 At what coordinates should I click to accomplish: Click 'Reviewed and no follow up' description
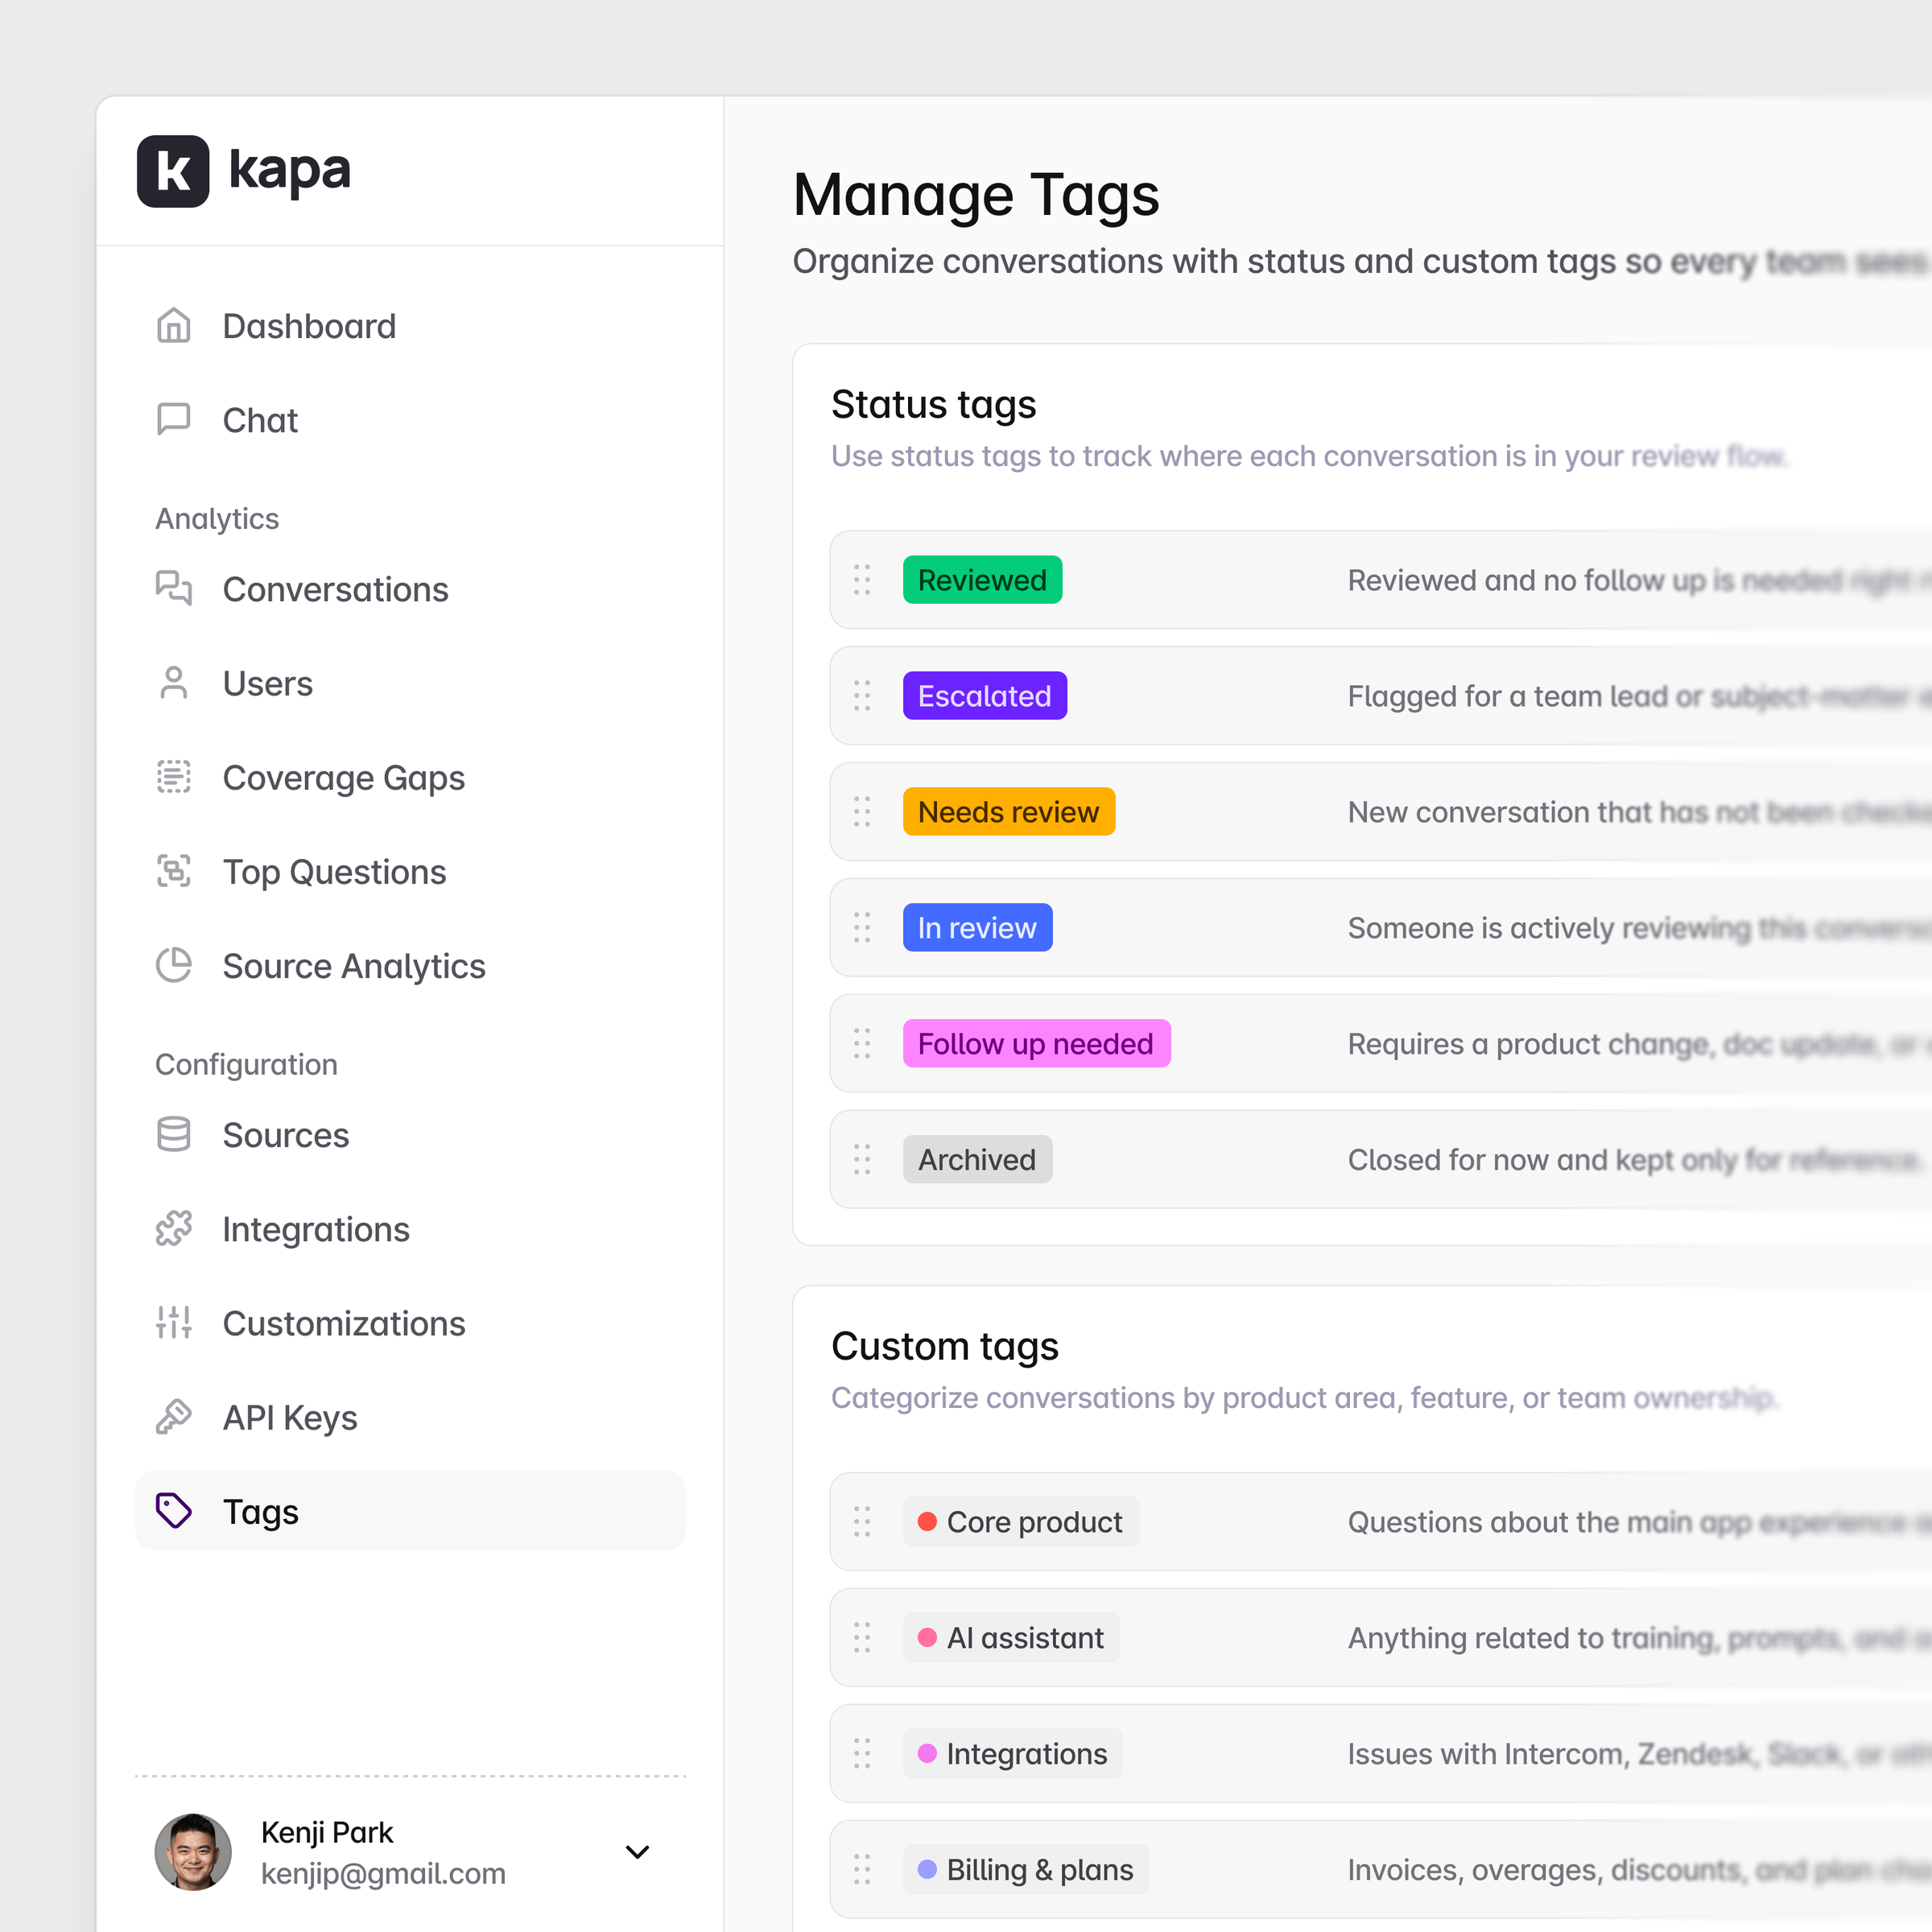(1638, 580)
